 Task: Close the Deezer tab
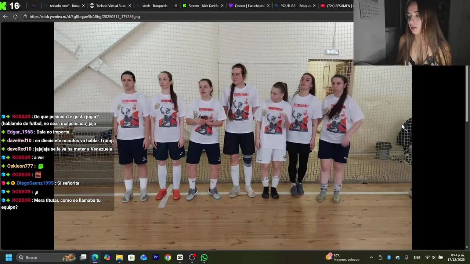tap(268, 6)
